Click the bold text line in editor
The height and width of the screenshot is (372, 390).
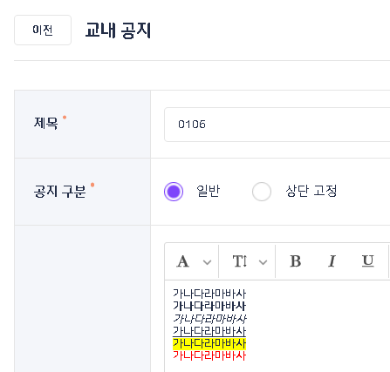[209, 306]
